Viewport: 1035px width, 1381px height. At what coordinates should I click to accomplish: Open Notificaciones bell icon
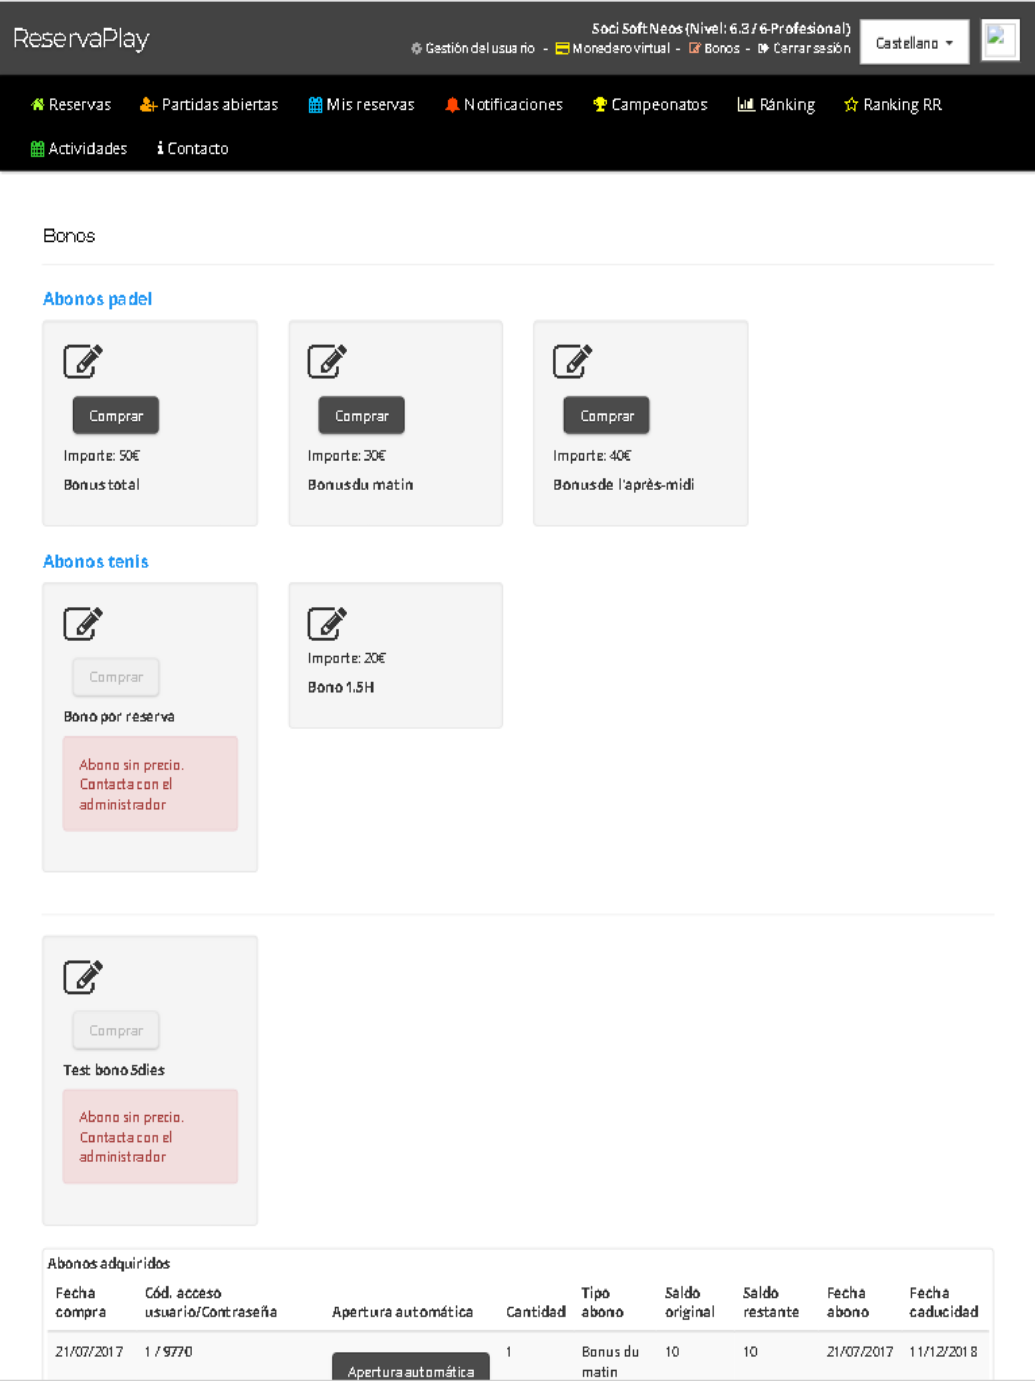pyautogui.click(x=453, y=104)
